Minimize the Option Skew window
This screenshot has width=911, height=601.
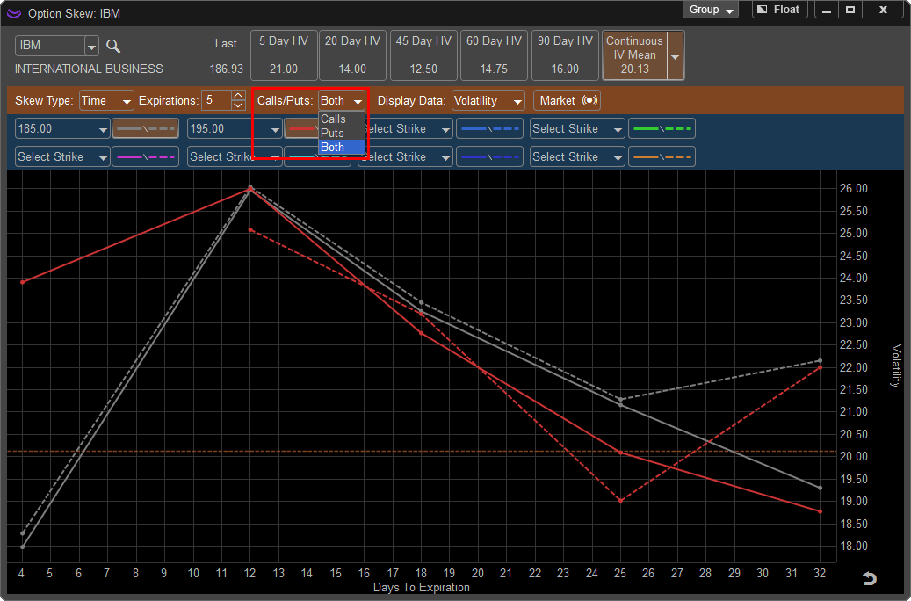[826, 10]
